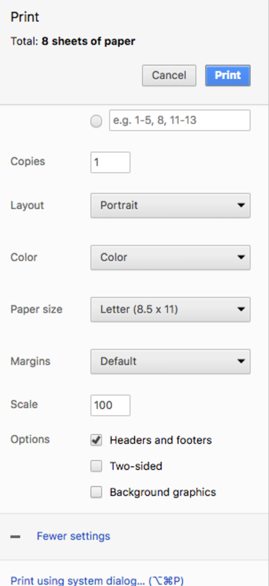Open the Default margins dropdown
This screenshot has height=586, width=269.
click(x=170, y=361)
